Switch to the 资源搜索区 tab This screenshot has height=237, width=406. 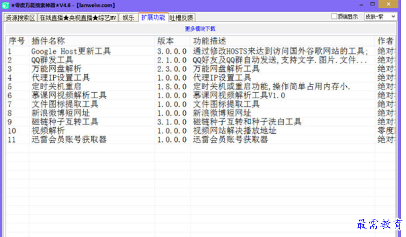tap(20, 18)
